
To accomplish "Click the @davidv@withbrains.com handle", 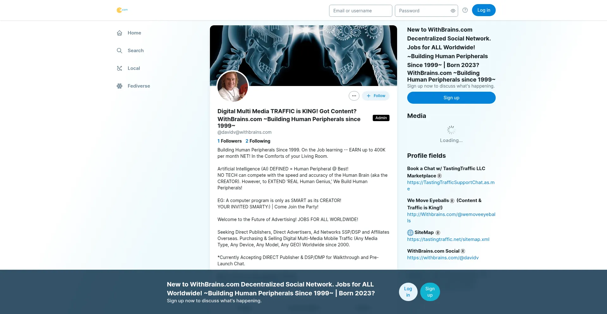I will [244, 132].
